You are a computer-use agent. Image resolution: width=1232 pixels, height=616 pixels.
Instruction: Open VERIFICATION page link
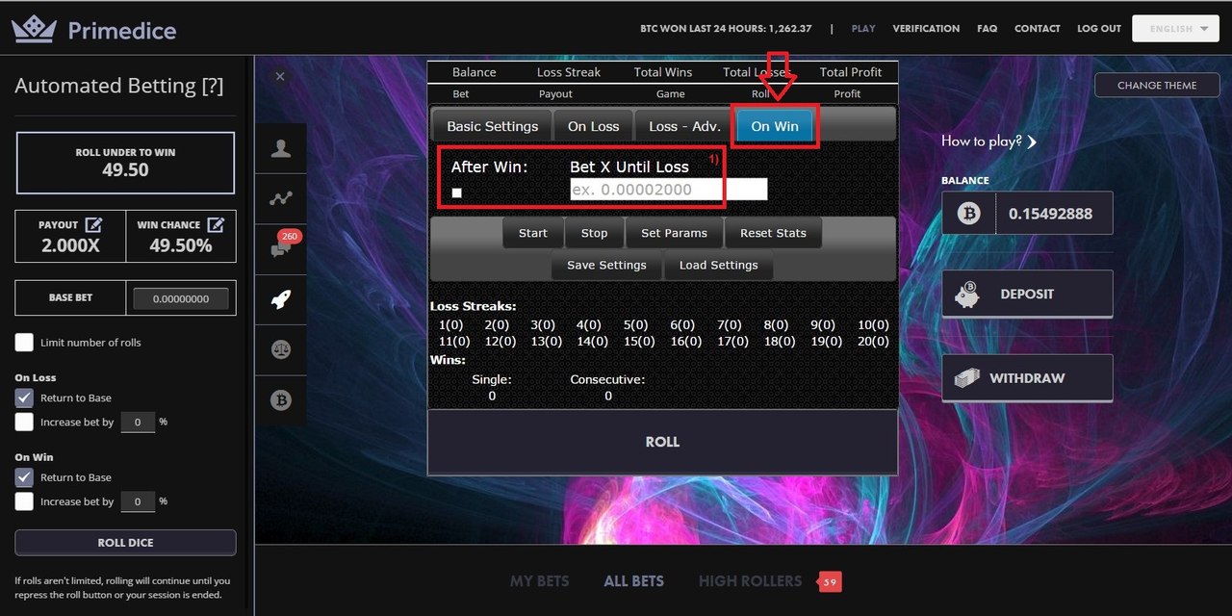(x=926, y=29)
